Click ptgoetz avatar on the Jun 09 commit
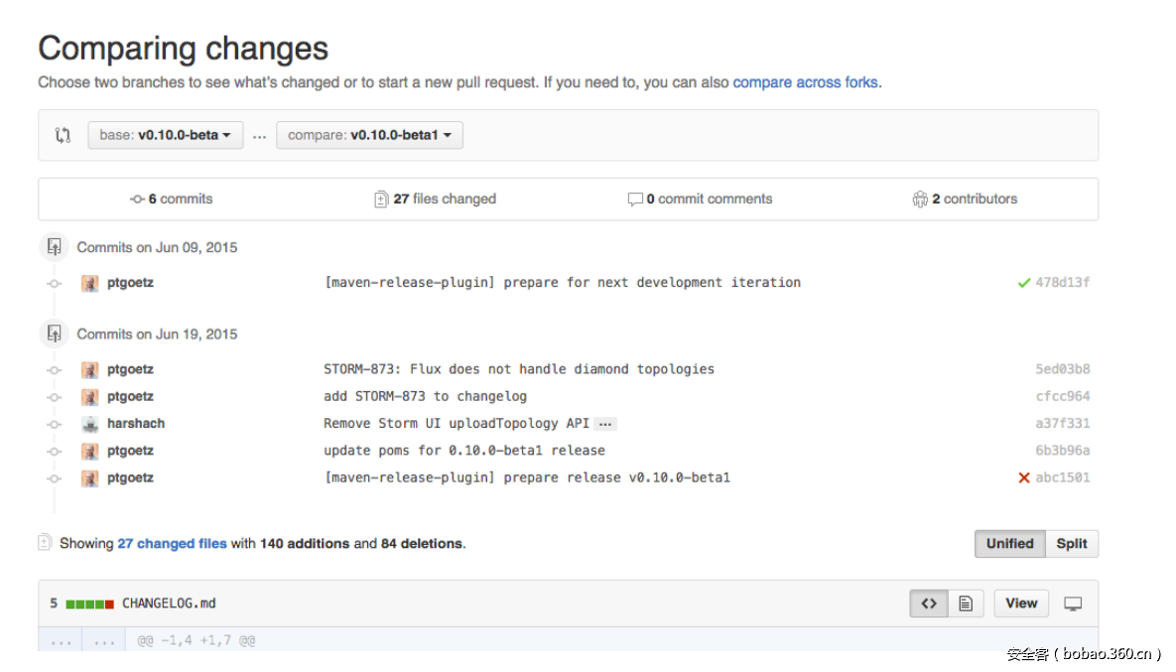 tap(89, 283)
